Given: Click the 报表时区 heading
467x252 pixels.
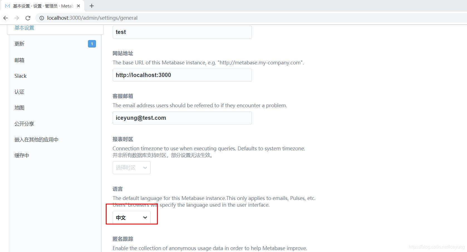Looking at the screenshot, I should pos(123,139).
